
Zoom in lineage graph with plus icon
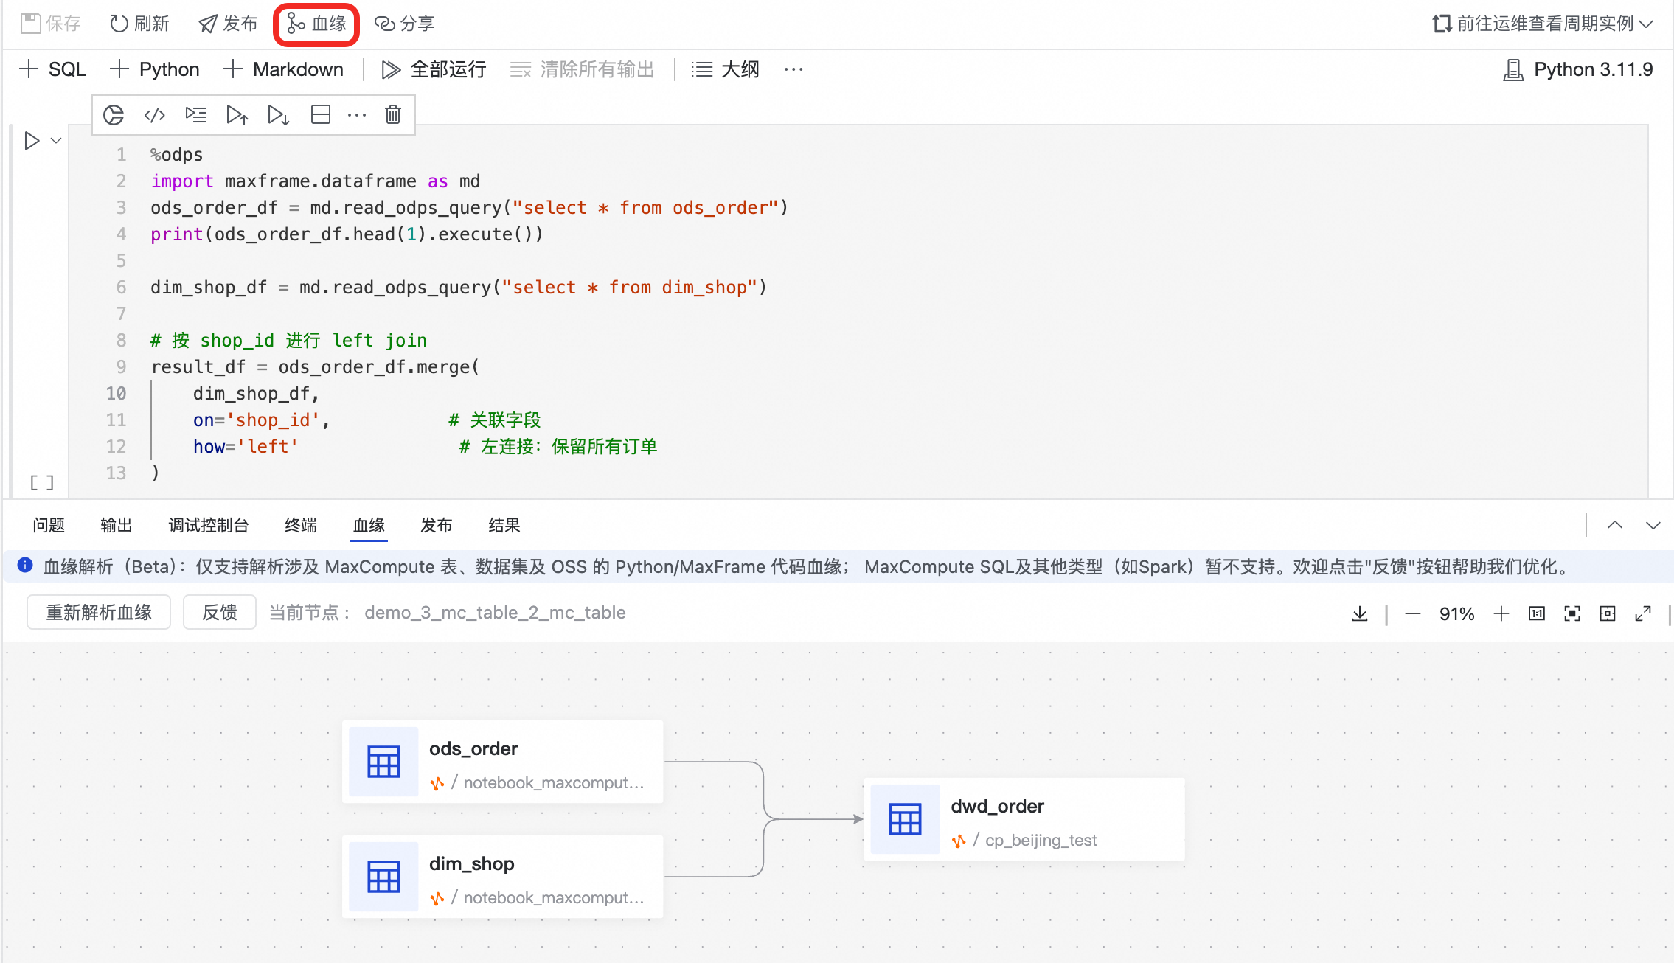click(1501, 613)
